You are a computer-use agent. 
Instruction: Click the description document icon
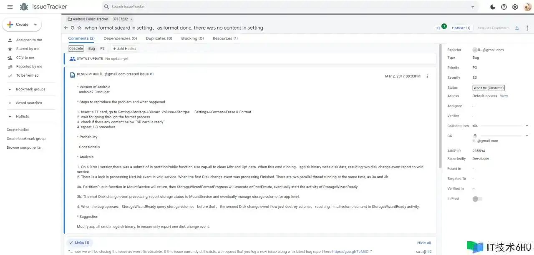click(x=73, y=75)
